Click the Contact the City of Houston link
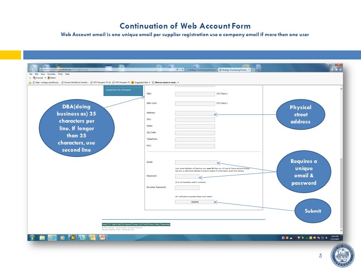Screen dimensions: 361x271 click(x=118, y=90)
